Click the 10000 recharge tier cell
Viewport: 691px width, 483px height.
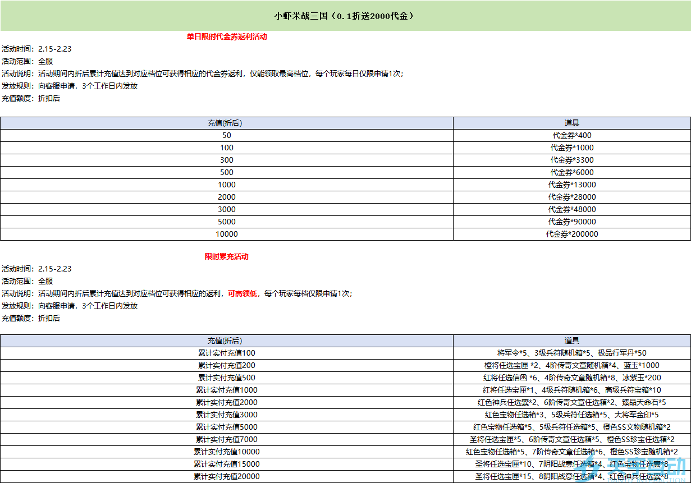(x=226, y=234)
